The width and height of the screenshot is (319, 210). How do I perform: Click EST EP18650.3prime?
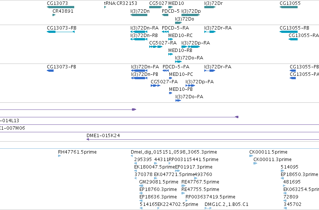pos(282,178)
